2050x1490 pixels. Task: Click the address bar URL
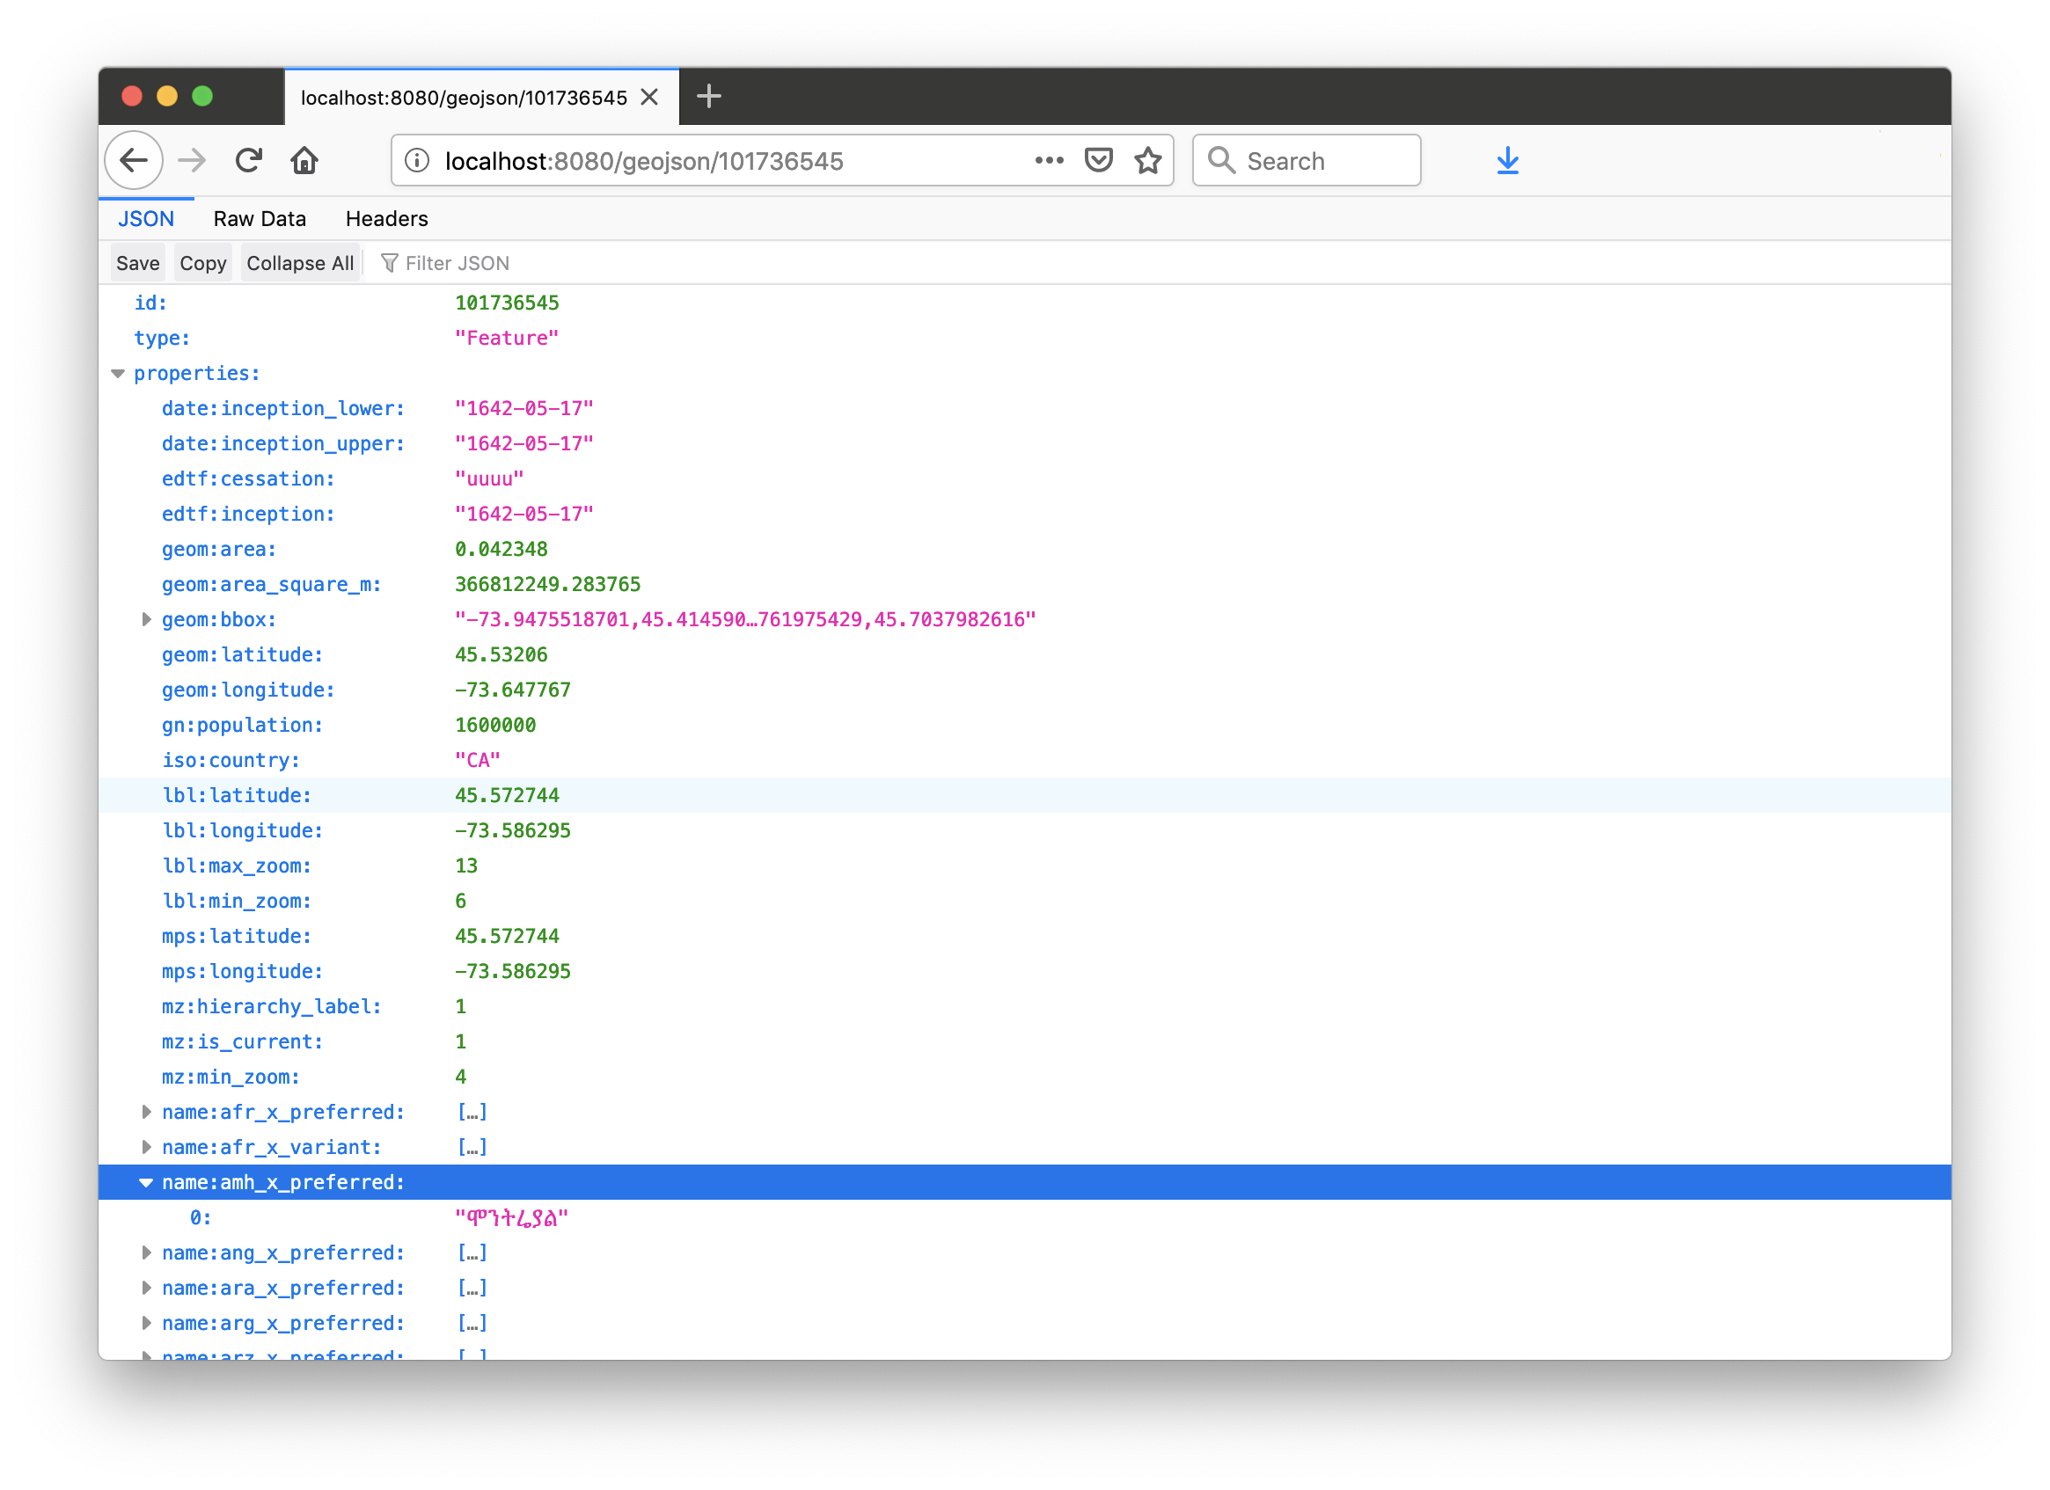click(x=644, y=161)
